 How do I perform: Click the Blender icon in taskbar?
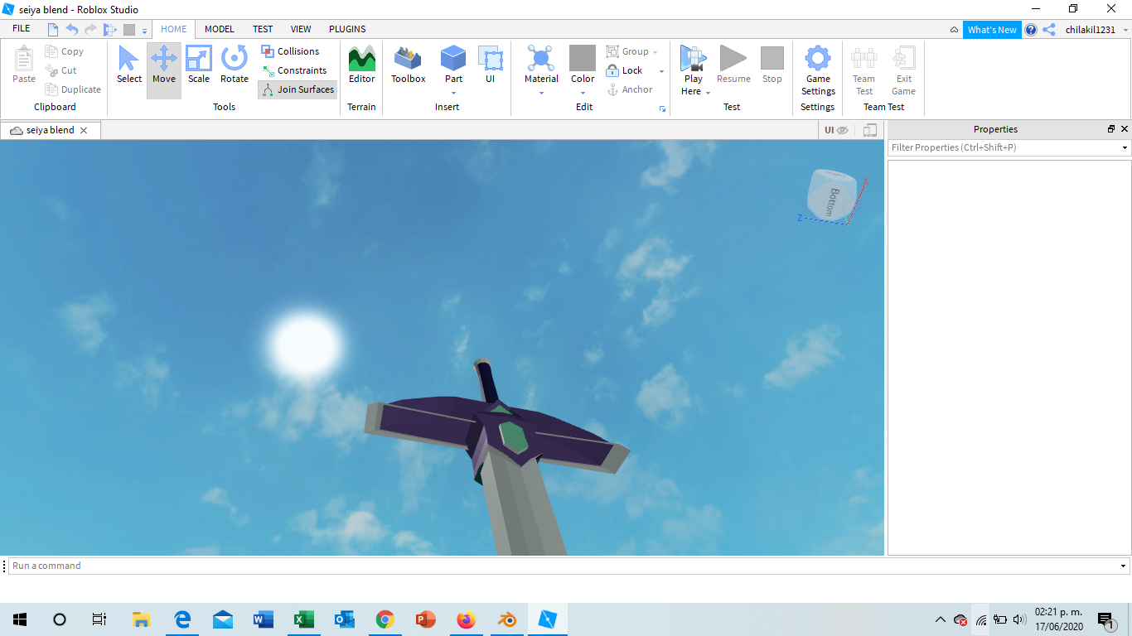coord(507,619)
